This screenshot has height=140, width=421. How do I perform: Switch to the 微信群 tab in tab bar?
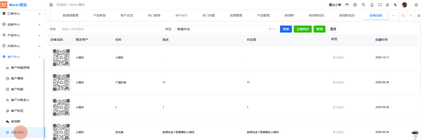tap(289, 15)
